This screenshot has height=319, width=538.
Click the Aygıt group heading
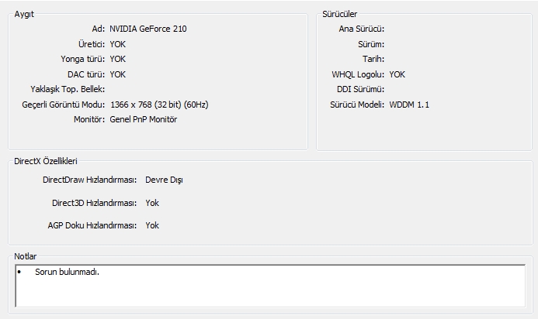(x=24, y=15)
